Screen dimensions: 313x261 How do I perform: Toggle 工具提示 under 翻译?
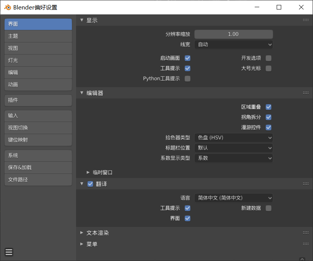(x=187, y=208)
